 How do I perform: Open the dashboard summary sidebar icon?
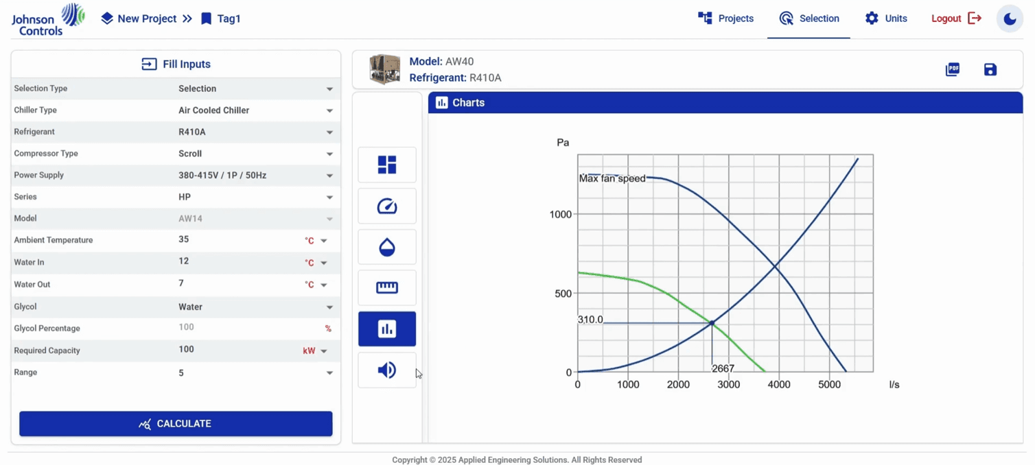pyautogui.click(x=387, y=165)
